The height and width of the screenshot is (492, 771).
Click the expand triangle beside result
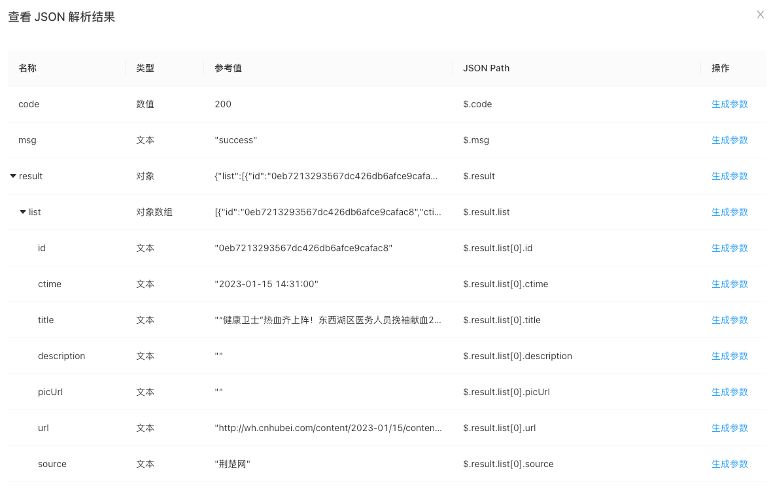pyautogui.click(x=12, y=176)
